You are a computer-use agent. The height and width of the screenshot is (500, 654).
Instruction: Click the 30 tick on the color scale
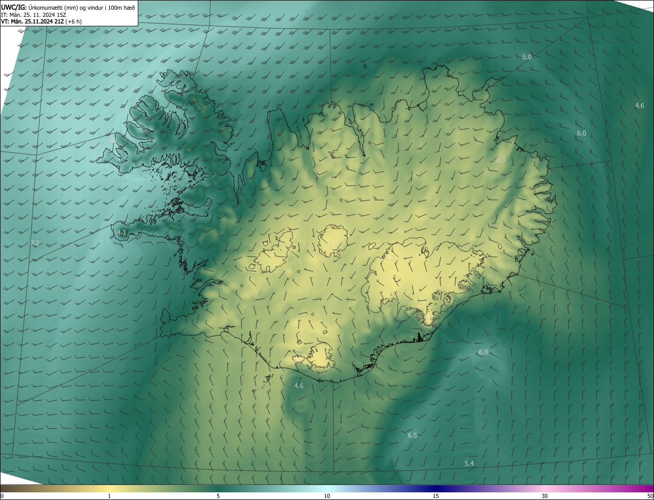[x=545, y=496]
